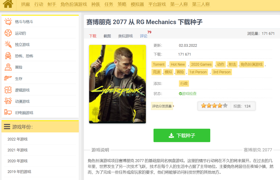Click the soccer ball icon for 运动的
The width and height of the screenshot is (280, 180).
8,33
